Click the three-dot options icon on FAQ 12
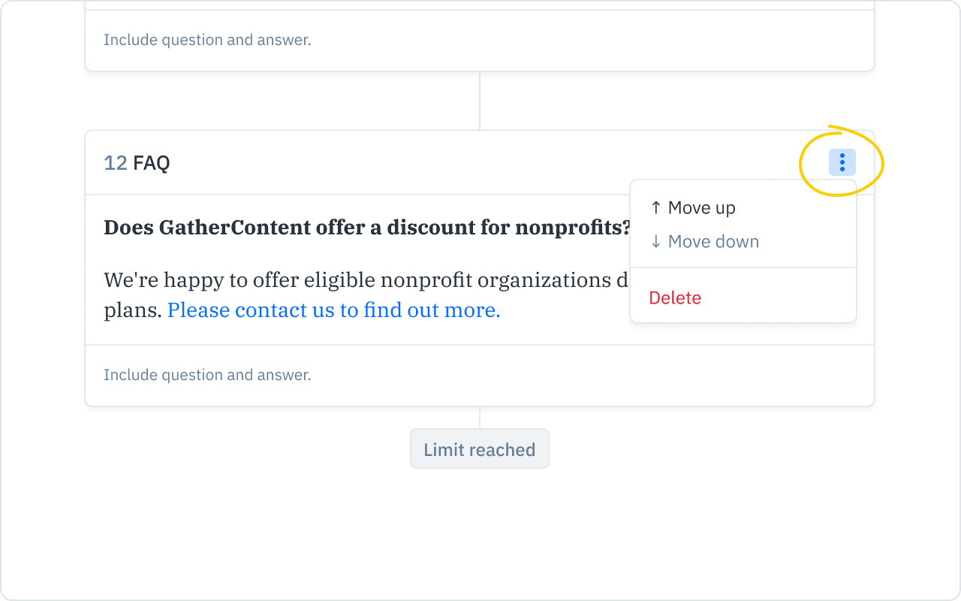Viewport: 961px width, 601px height. coord(842,162)
